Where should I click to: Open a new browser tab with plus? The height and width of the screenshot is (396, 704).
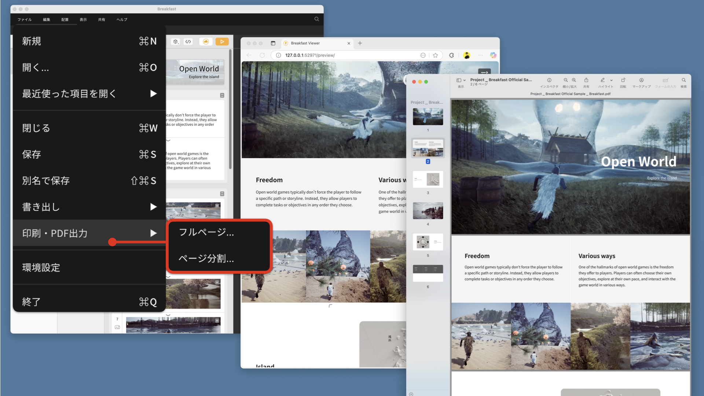360,43
